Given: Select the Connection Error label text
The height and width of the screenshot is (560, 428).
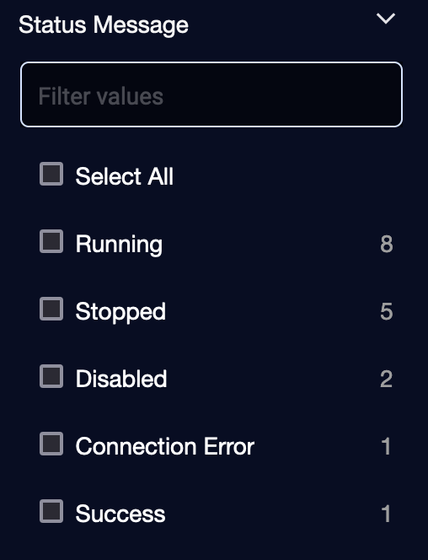Looking at the screenshot, I should coord(165,446).
